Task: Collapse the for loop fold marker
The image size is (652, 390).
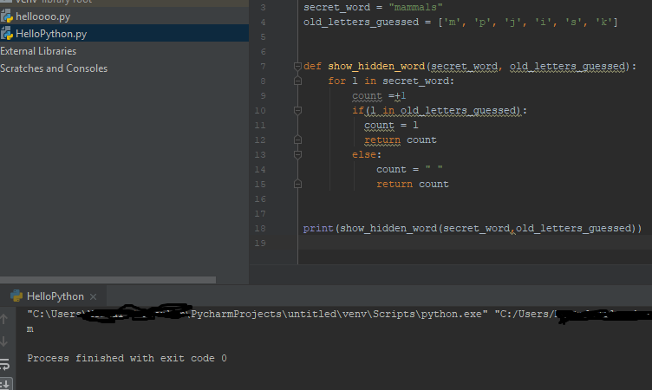Action: coord(297,81)
